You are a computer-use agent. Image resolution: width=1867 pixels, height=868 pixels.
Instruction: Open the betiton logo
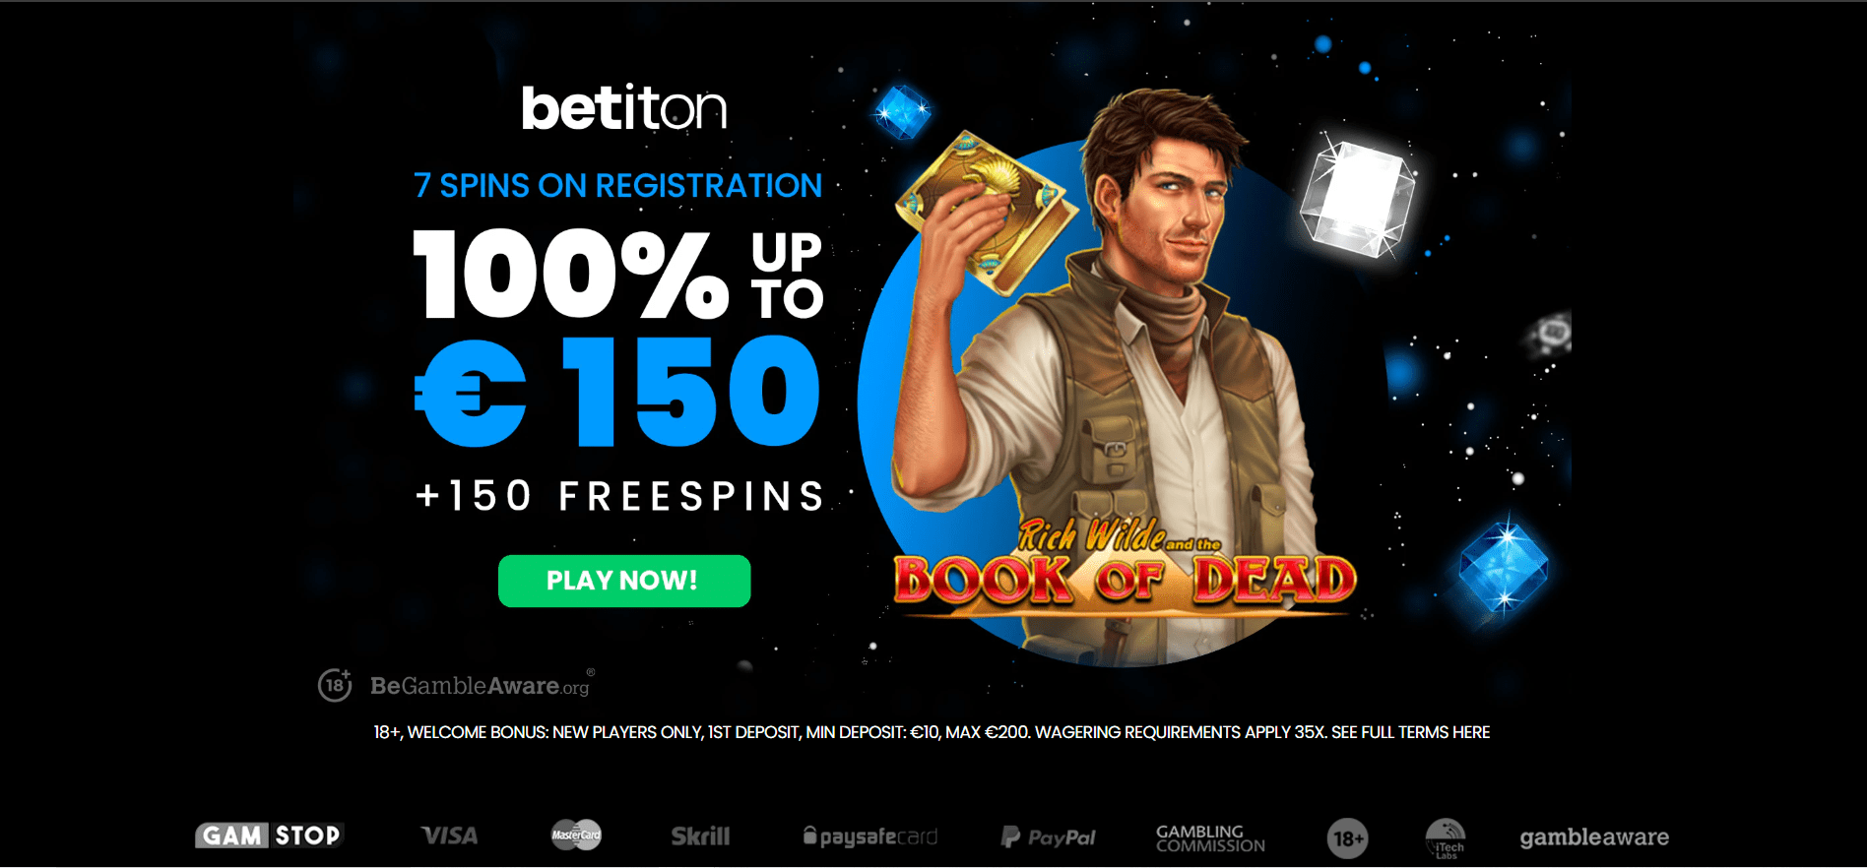[624, 108]
